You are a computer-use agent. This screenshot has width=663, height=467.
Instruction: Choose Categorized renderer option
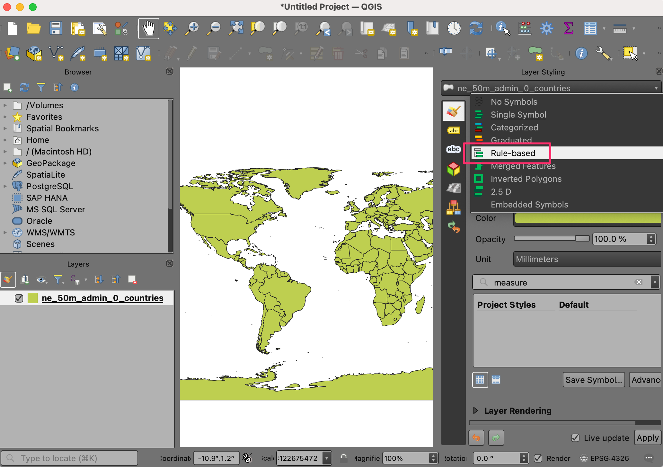coord(514,128)
